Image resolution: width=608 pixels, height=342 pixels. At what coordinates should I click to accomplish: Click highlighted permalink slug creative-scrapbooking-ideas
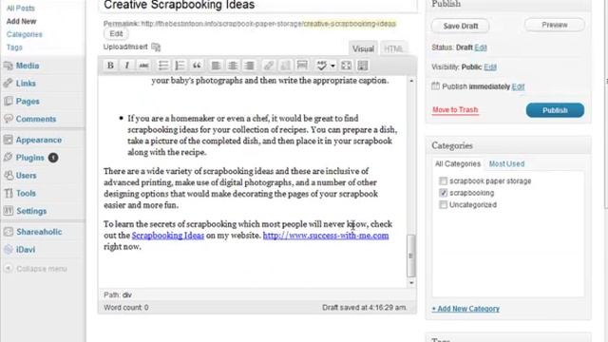pos(350,24)
